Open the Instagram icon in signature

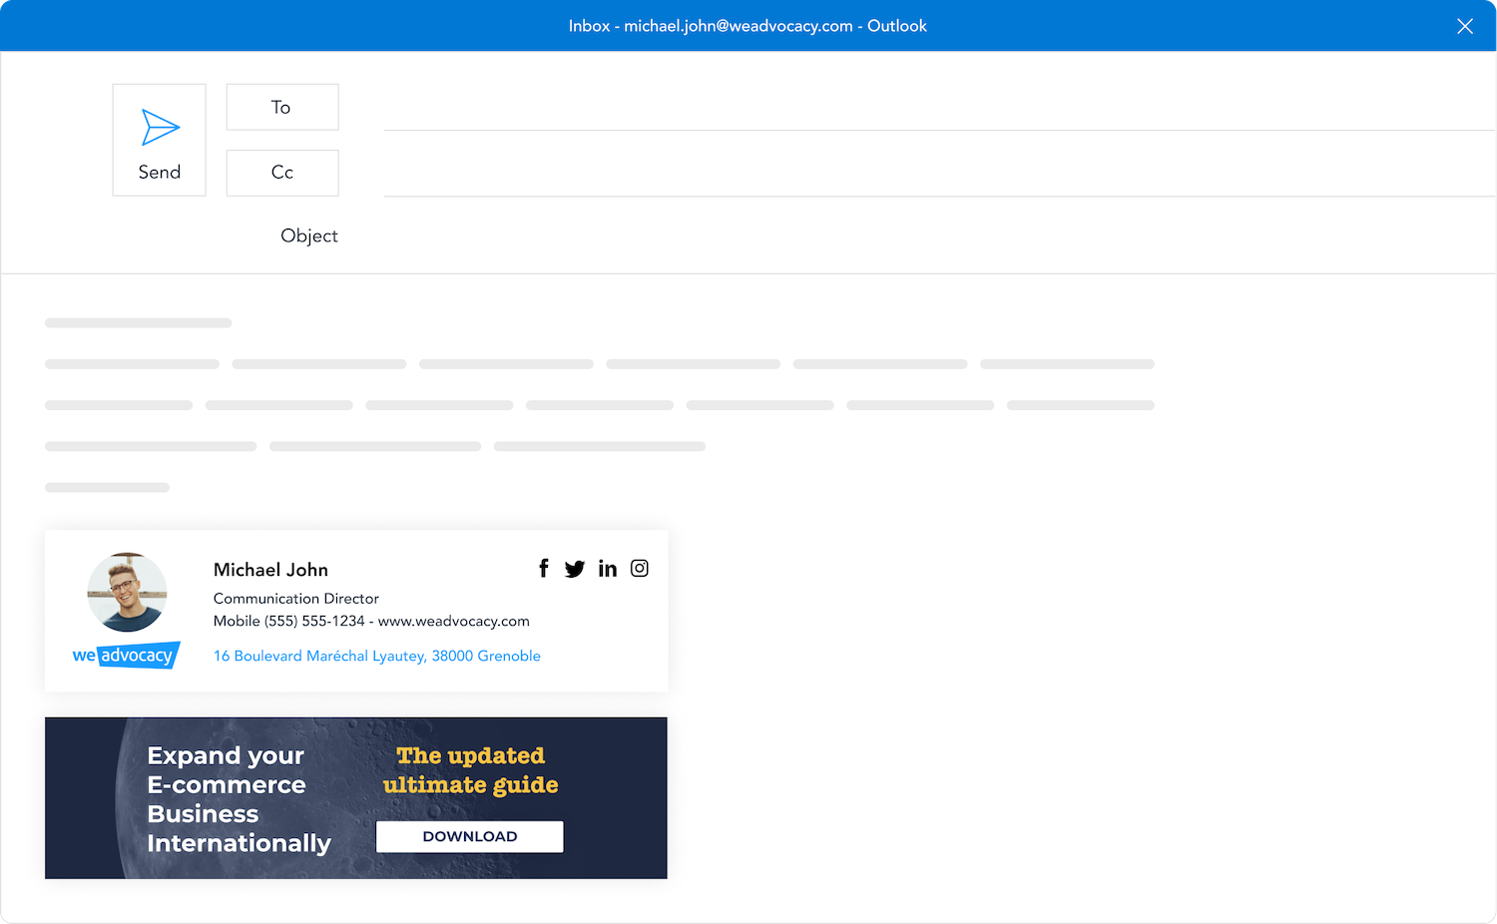[640, 569]
